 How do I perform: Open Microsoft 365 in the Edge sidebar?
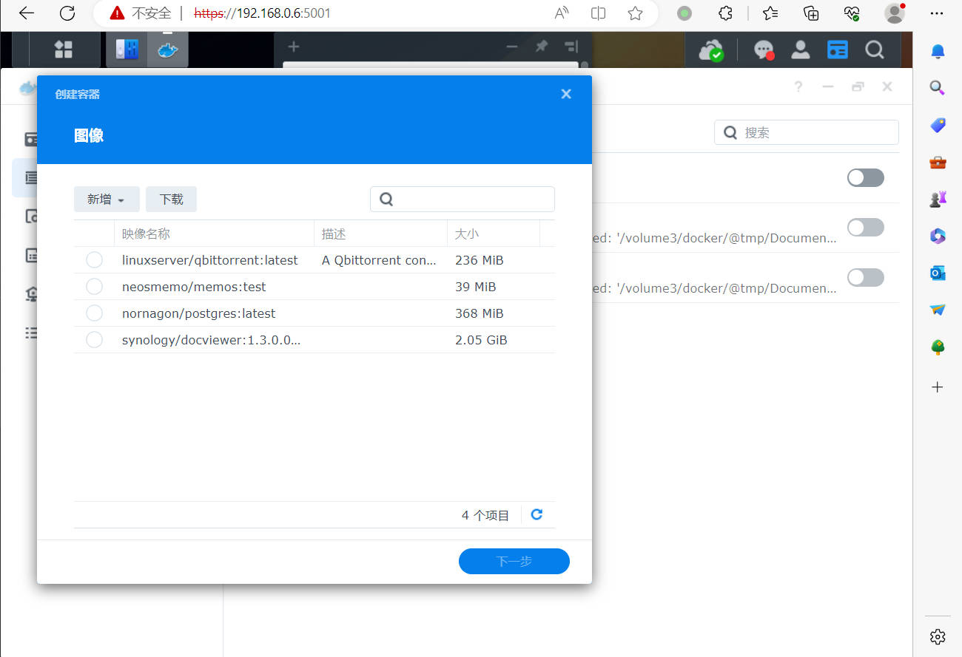938,236
